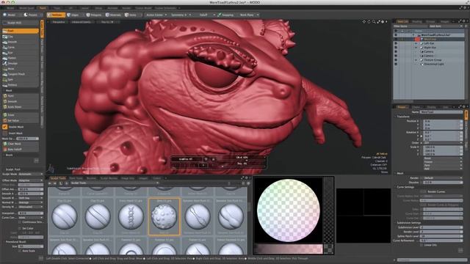Open the Shading tab
470x264 pixels.
[x=416, y=21]
